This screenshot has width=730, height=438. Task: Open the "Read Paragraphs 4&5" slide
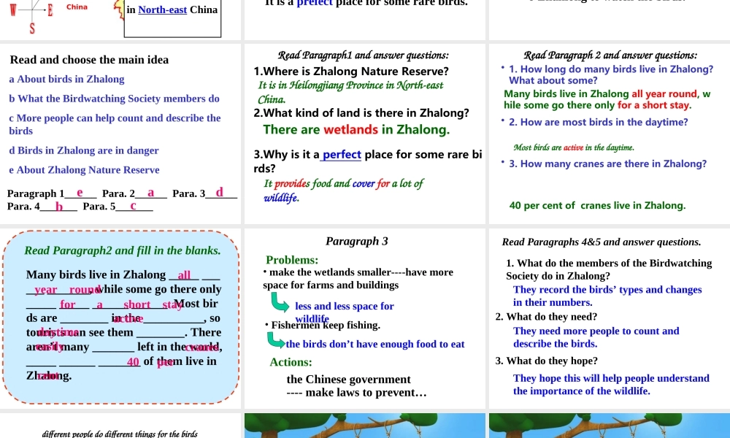point(610,318)
